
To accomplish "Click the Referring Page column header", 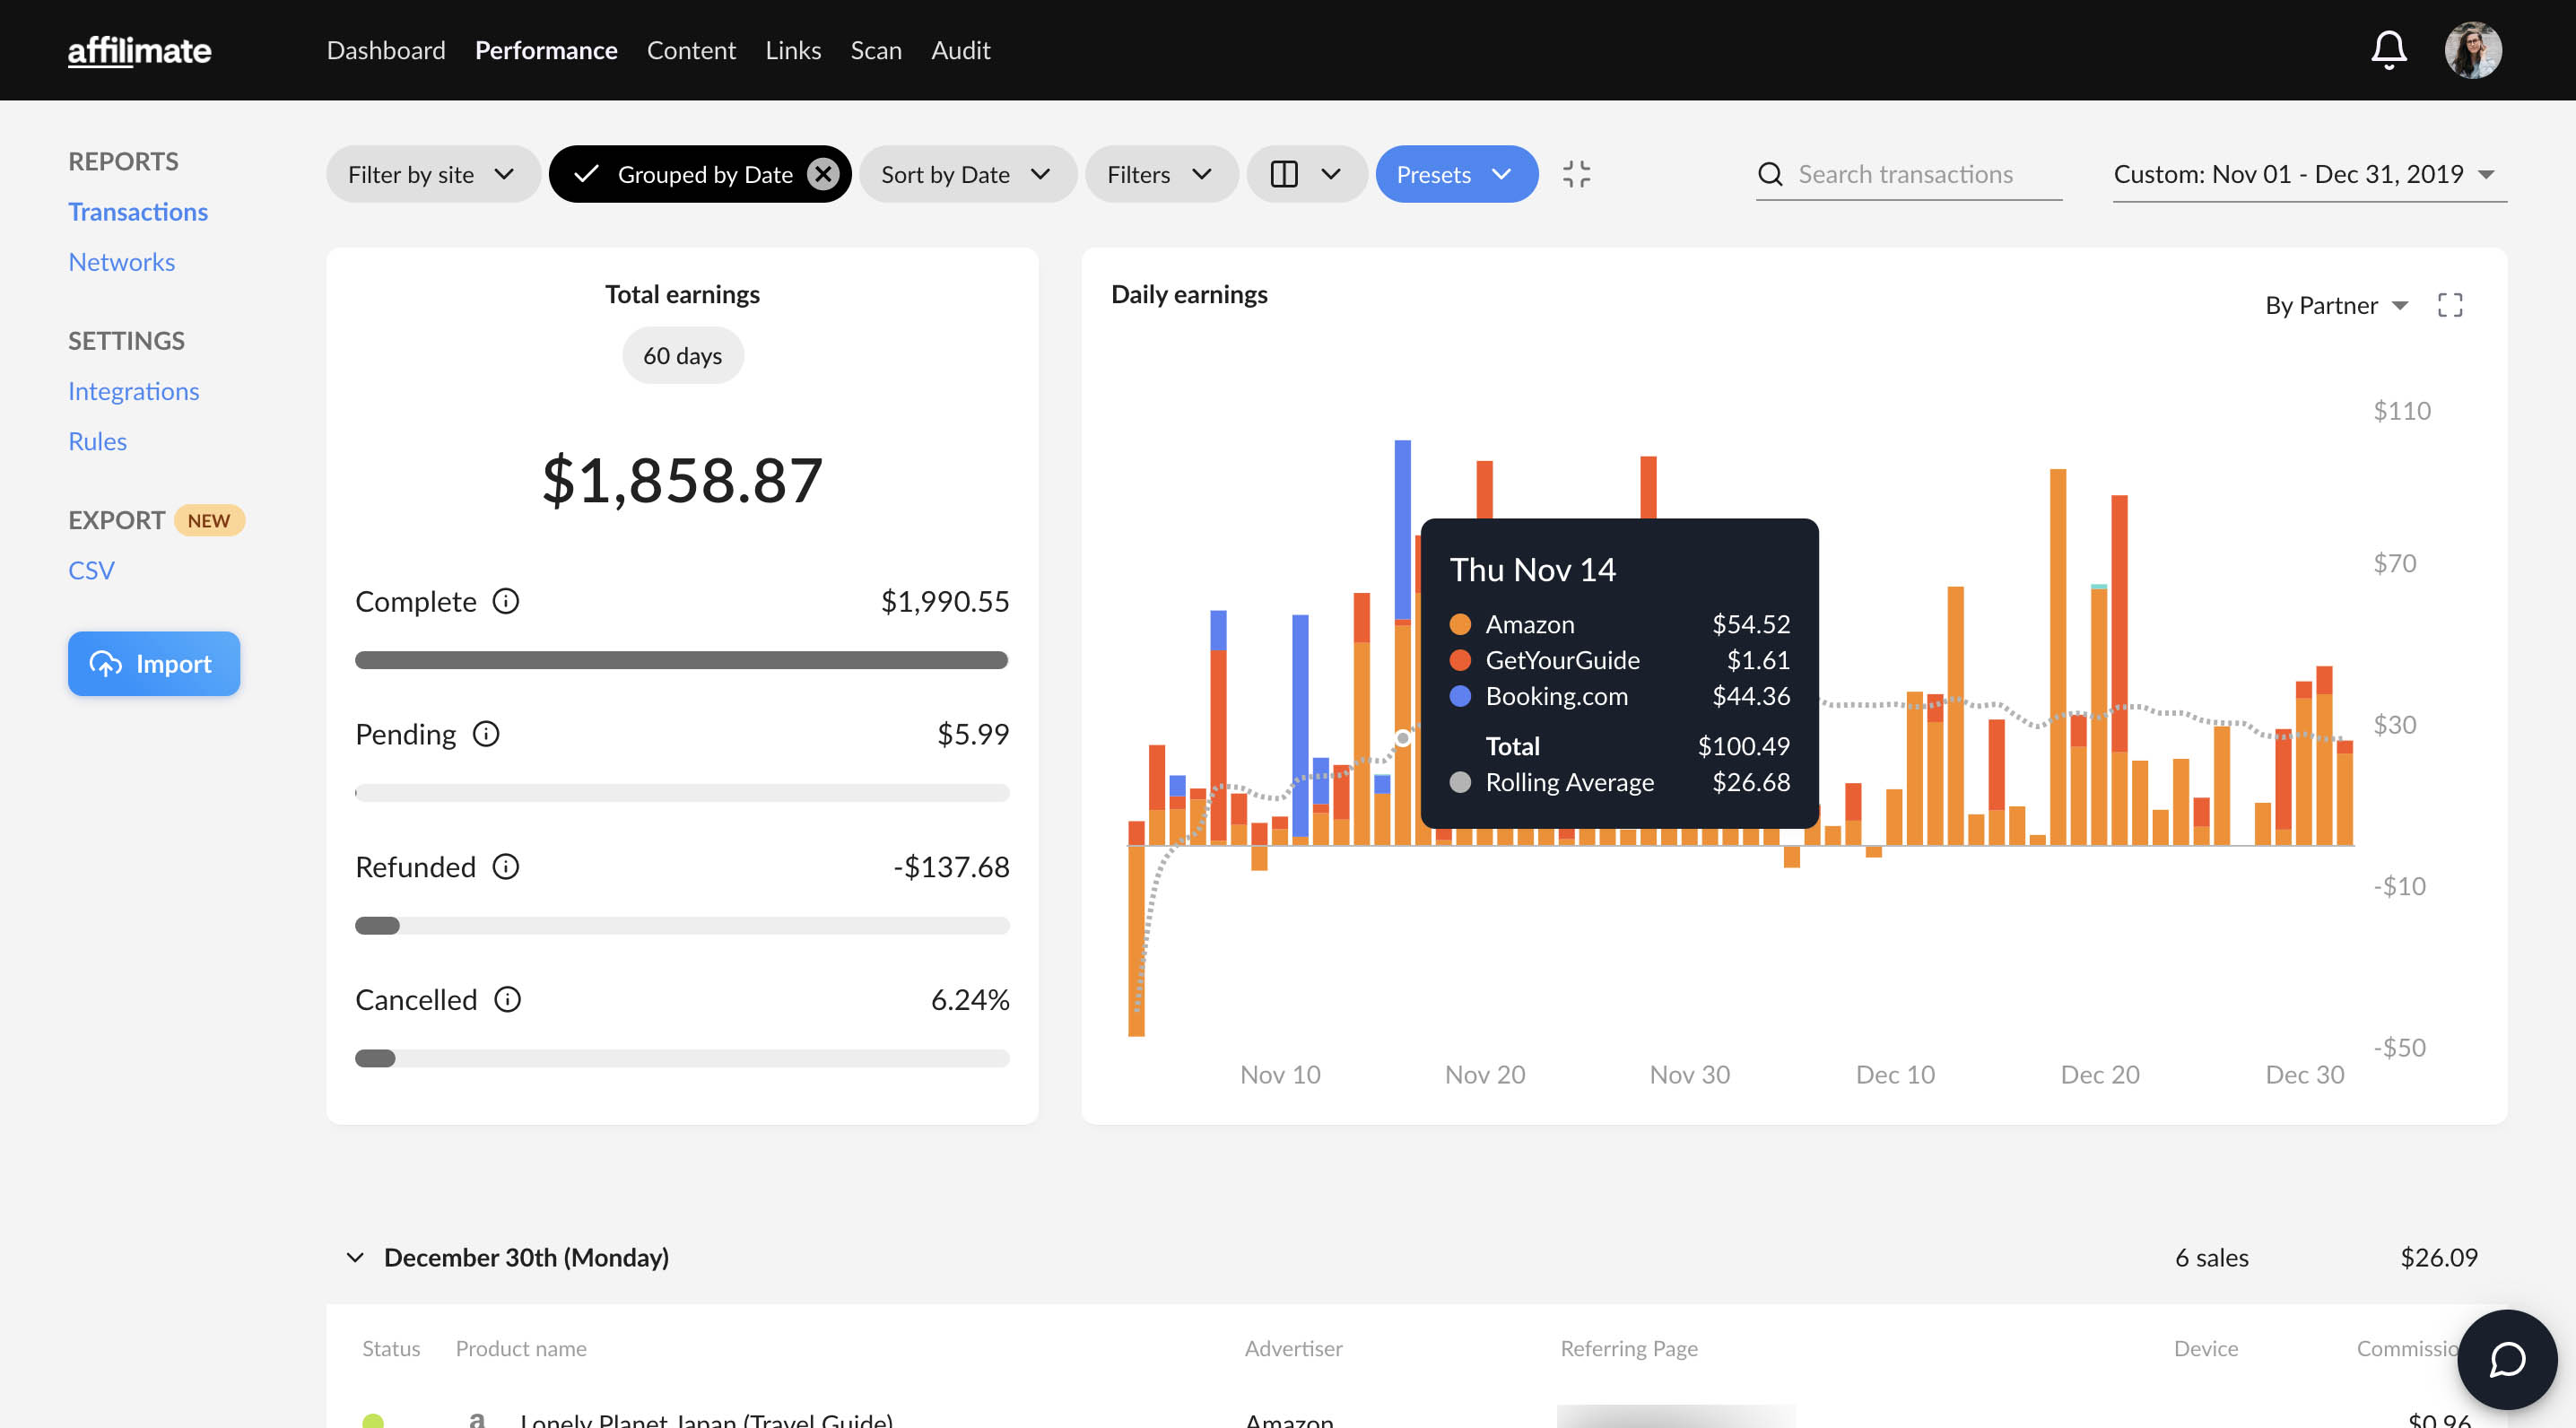I will tap(1629, 1348).
